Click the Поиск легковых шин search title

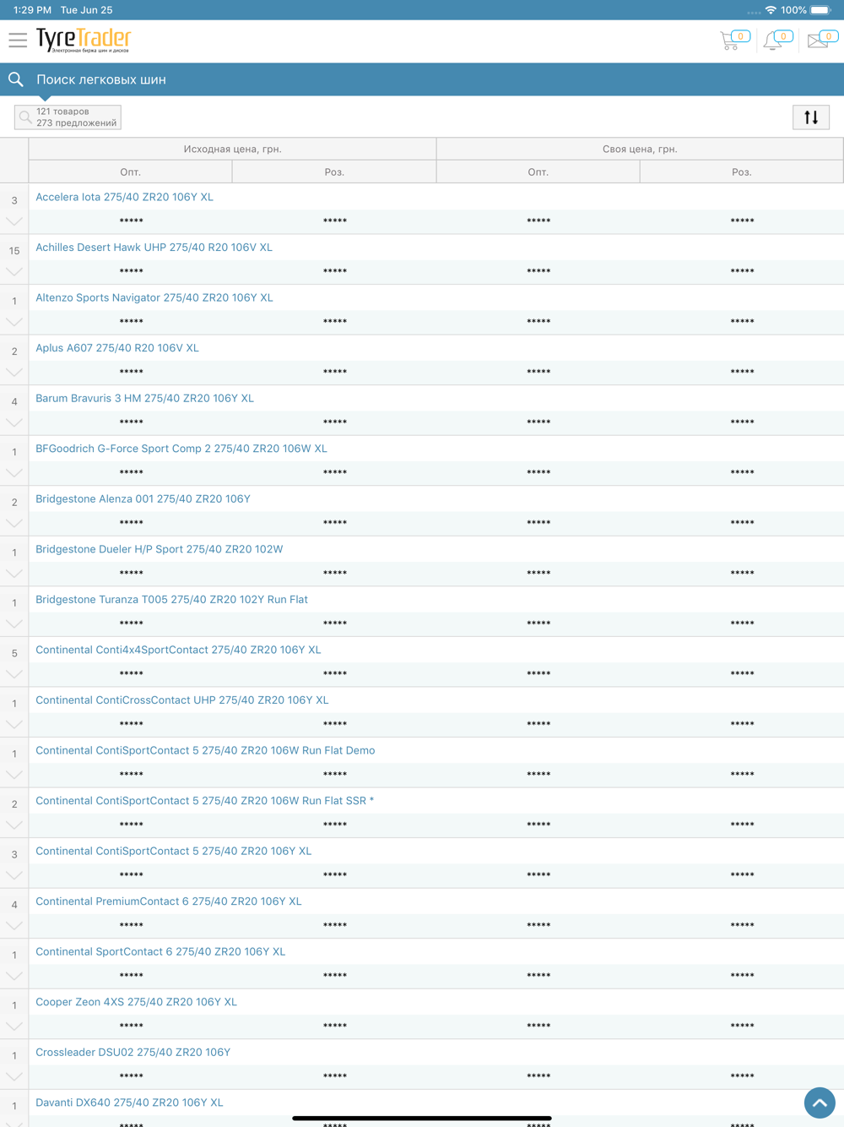click(x=101, y=79)
